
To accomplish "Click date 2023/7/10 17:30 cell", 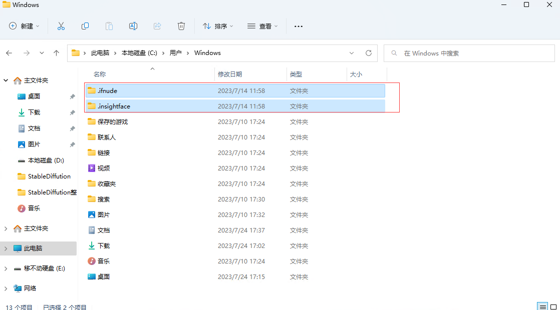I will (241, 199).
